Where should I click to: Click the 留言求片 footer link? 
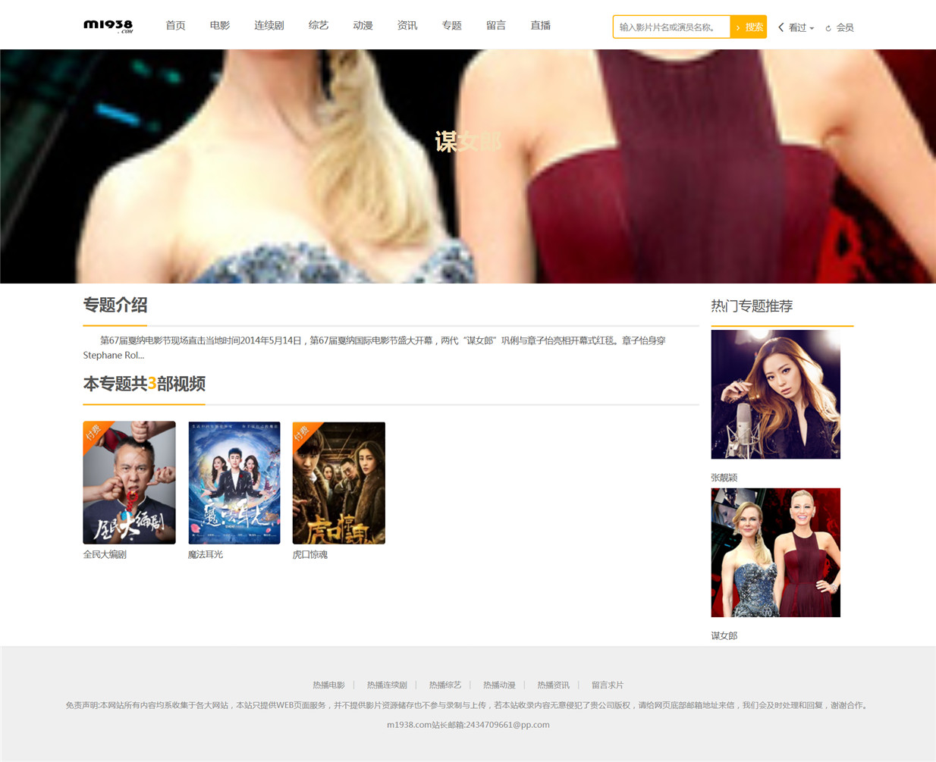click(608, 685)
